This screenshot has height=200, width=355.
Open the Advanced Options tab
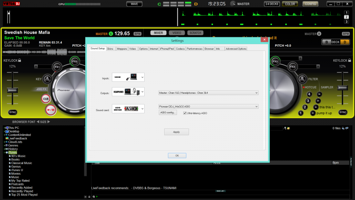click(x=236, y=49)
